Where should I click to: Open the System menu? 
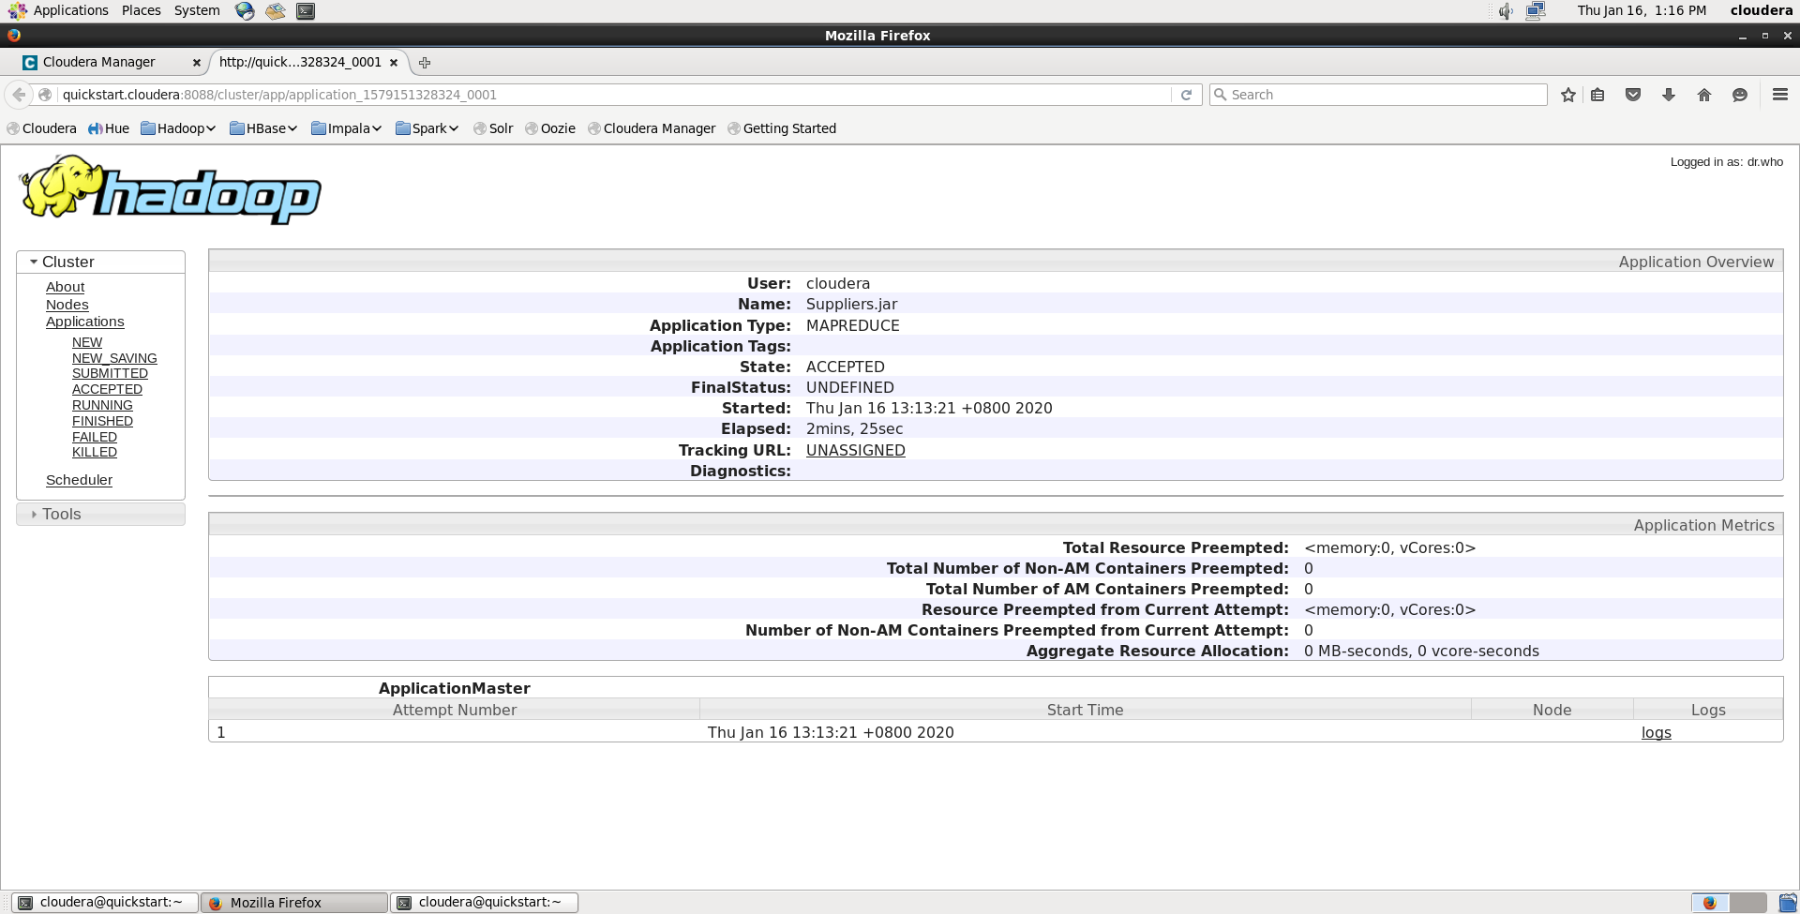point(197,11)
